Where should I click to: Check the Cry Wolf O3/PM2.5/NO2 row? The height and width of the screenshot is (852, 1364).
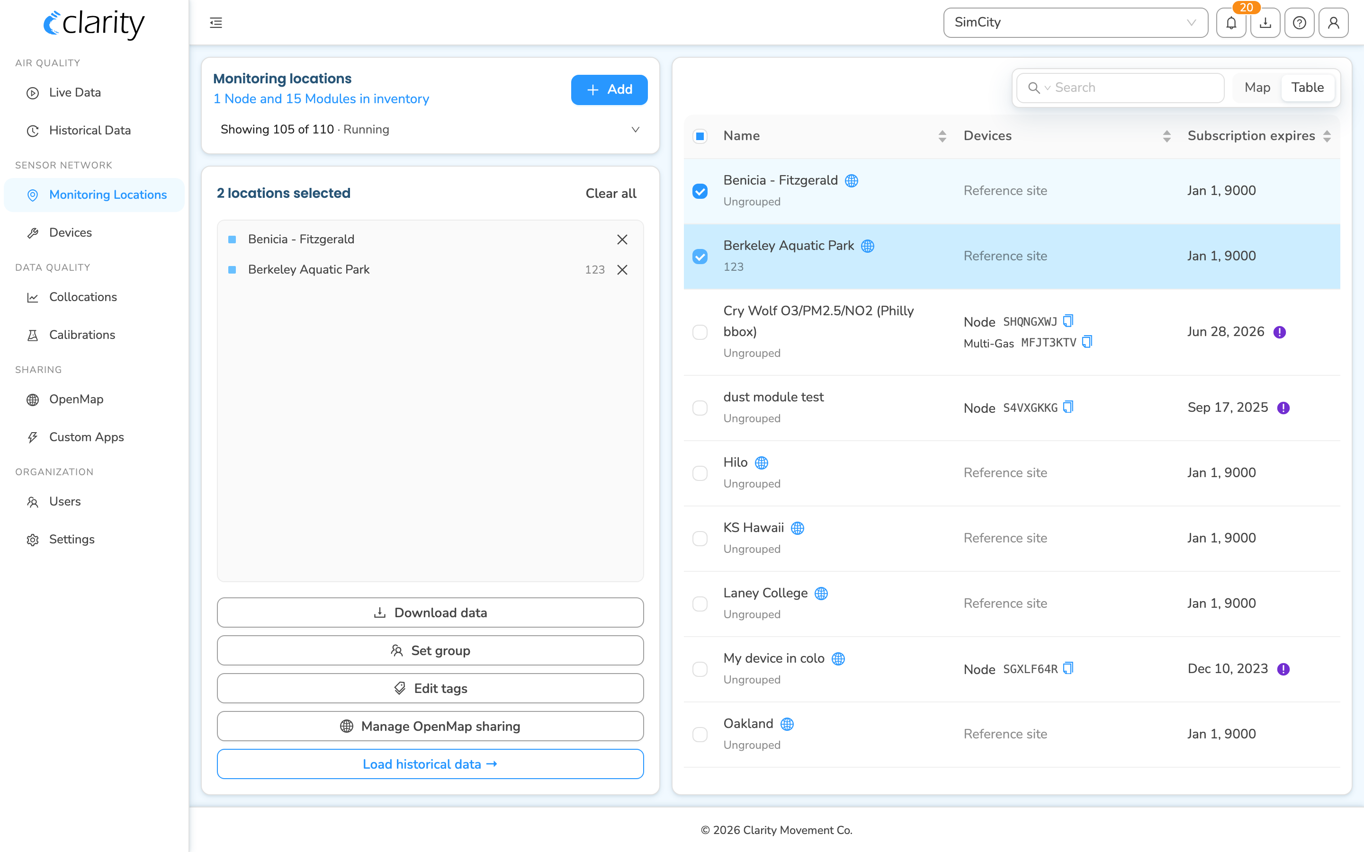[x=700, y=332]
